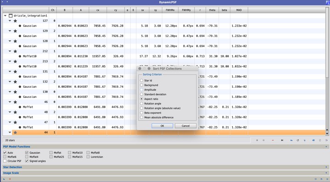Click the Export CSV document-arrow icon
330x182 pixels.
coord(326,140)
